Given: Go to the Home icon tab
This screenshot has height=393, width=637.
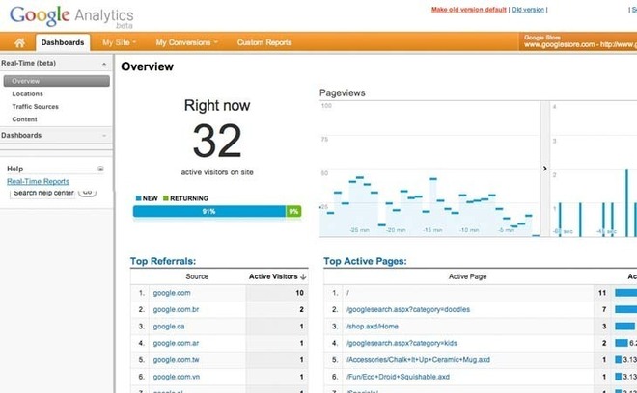Looking at the screenshot, I should pyautogui.click(x=19, y=42).
